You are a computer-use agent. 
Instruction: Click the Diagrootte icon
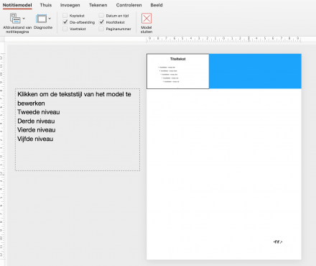click(41, 19)
